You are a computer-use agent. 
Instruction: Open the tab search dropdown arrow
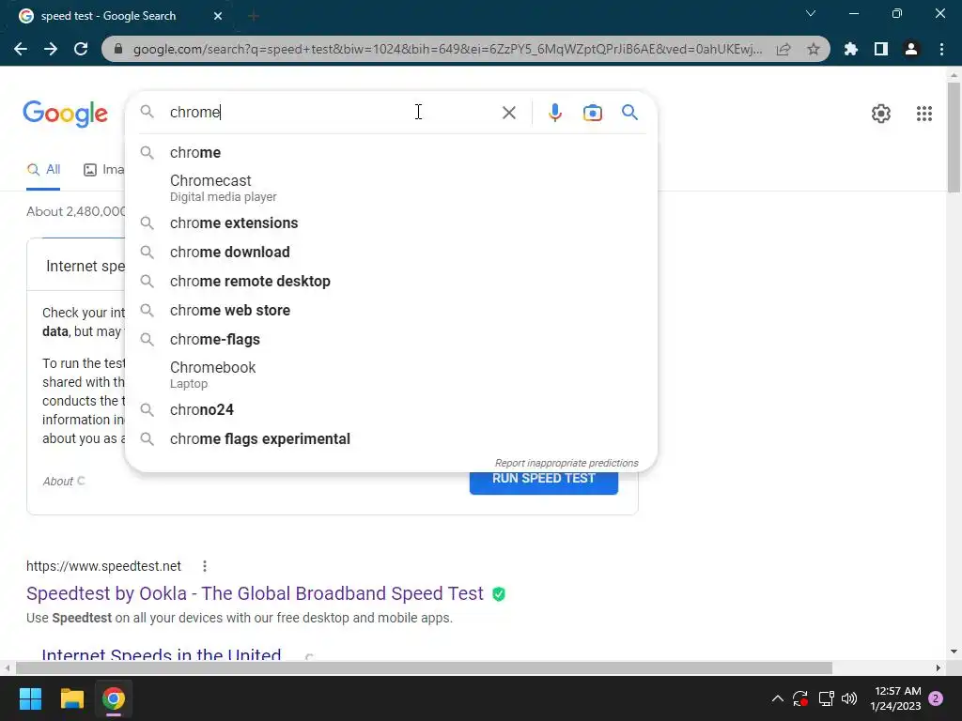(x=811, y=13)
